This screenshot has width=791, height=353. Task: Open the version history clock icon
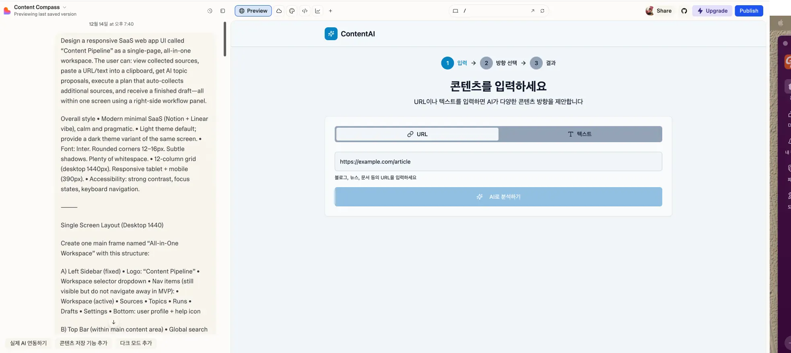click(x=210, y=11)
